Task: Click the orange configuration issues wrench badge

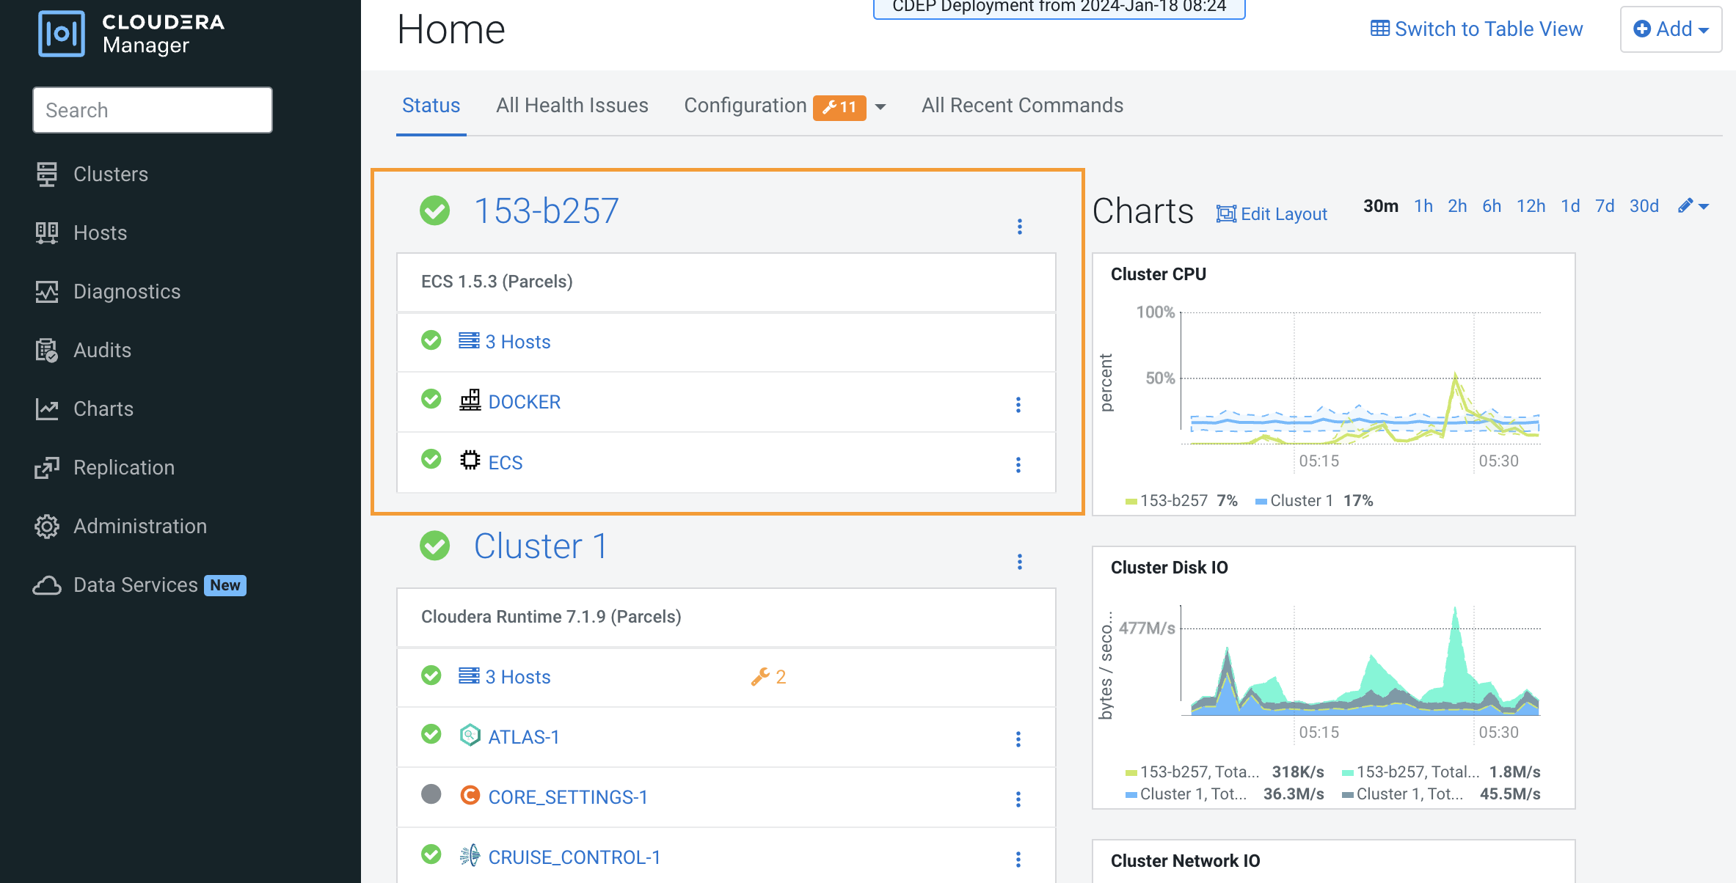Action: point(839,107)
